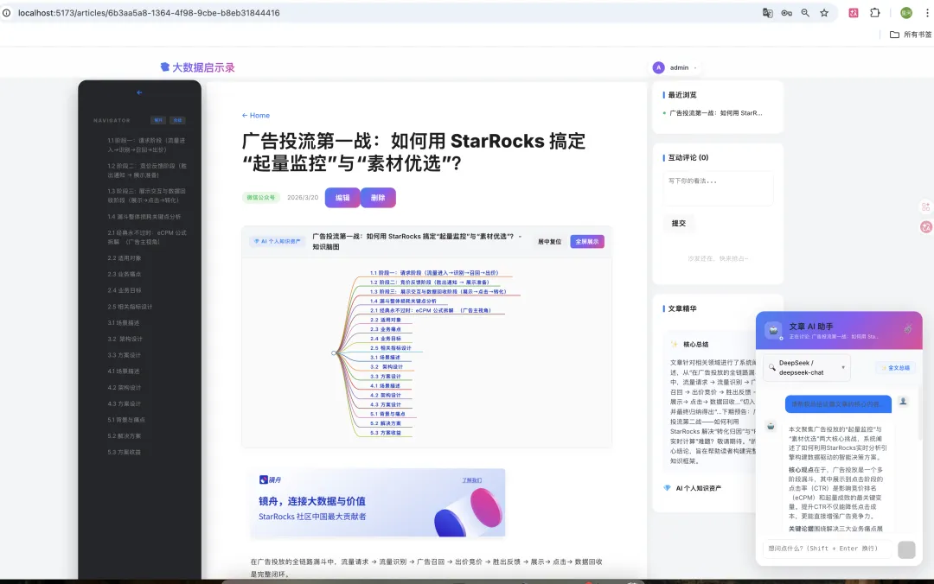
Task: Click 居中复位 to recenter mind map
Action: click(549, 242)
